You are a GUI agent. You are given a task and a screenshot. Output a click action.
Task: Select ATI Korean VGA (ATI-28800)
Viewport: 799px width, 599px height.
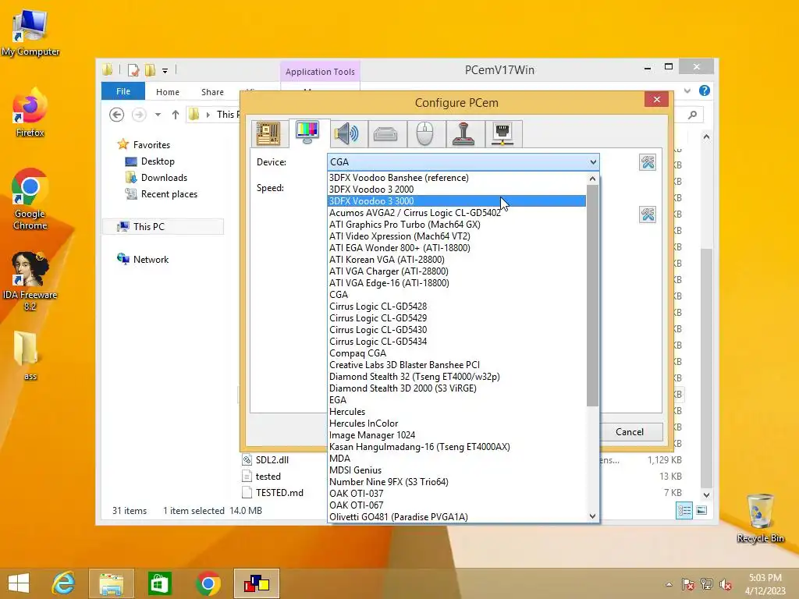click(456, 260)
